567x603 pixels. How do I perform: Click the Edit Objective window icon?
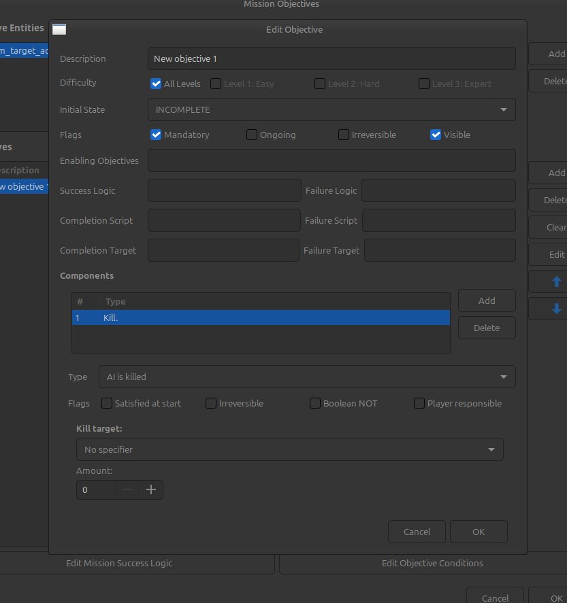tap(59, 29)
